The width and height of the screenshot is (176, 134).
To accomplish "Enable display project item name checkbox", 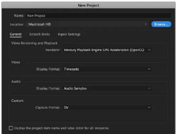I will (11, 128).
